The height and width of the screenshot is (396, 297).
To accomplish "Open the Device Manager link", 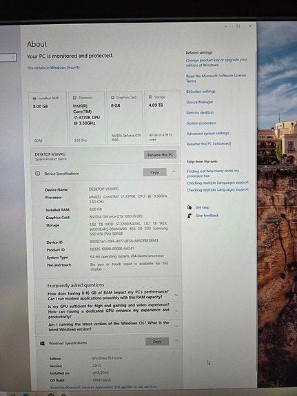I will (x=200, y=102).
